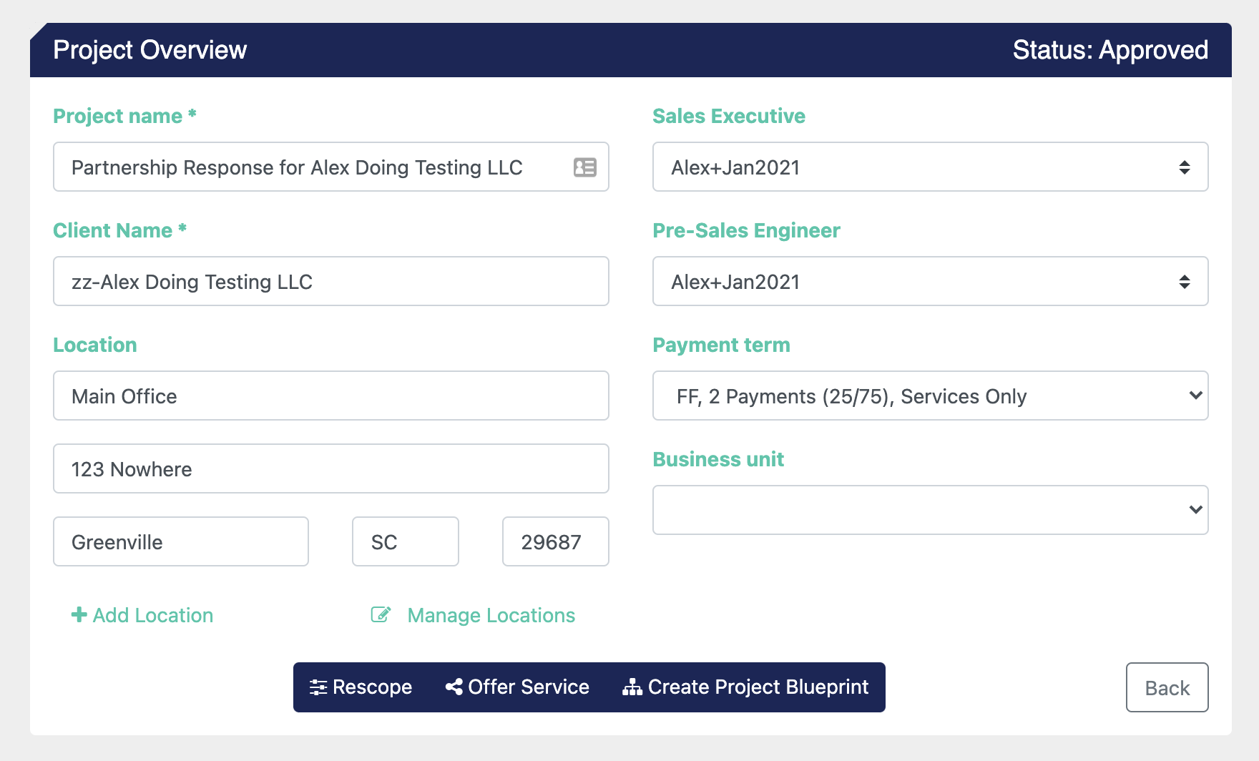The image size is (1259, 761).
Task: Click the SC state field
Action: coord(405,541)
